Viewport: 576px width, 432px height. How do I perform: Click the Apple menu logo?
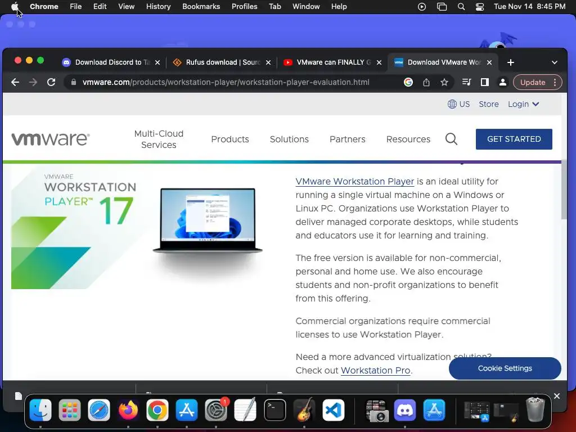15,7
